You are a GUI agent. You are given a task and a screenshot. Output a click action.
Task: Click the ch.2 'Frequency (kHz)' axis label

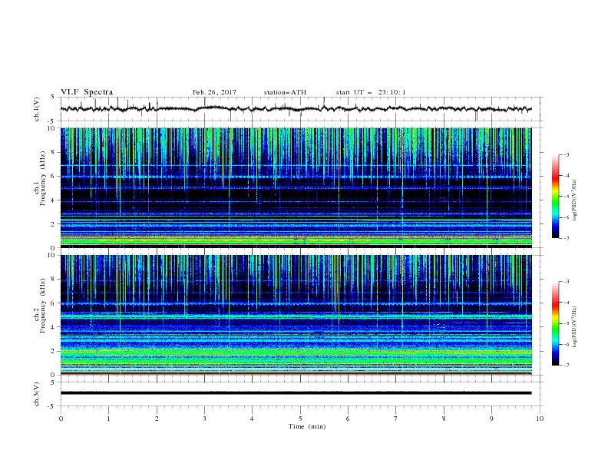click(42, 306)
